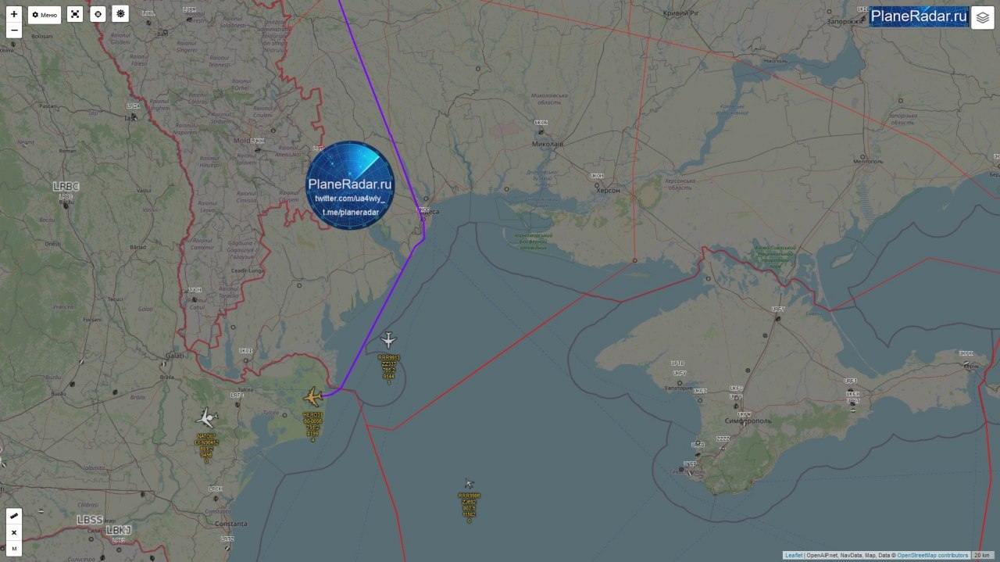The image size is (1000, 562).
Task: Select the RRR9913 aircraft icon
Action: (388, 340)
